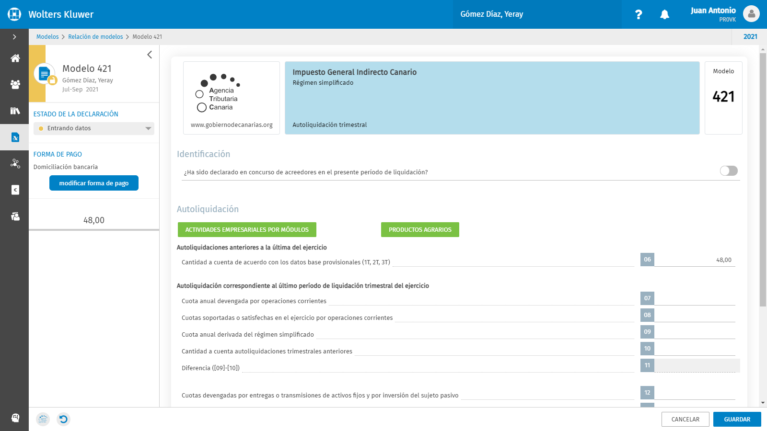Click the Wolters Kluwer logo icon
The width and height of the screenshot is (767, 431).
[x=14, y=14]
